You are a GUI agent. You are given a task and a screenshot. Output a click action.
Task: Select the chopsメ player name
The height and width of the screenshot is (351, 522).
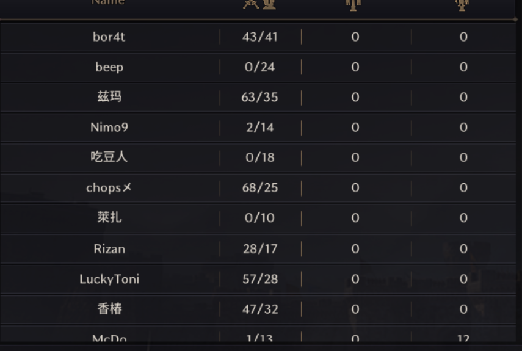pyautogui.click(x=109, y=187)
